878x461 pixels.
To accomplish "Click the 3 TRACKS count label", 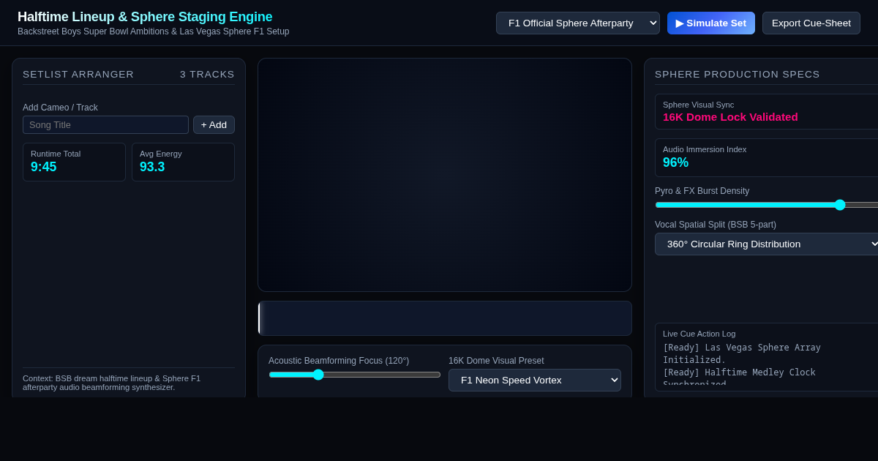I will (x=207, y=74).
